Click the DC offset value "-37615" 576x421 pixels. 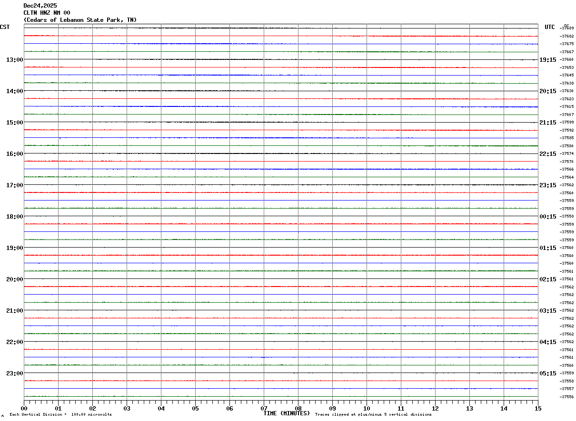(x=566, y=106)
